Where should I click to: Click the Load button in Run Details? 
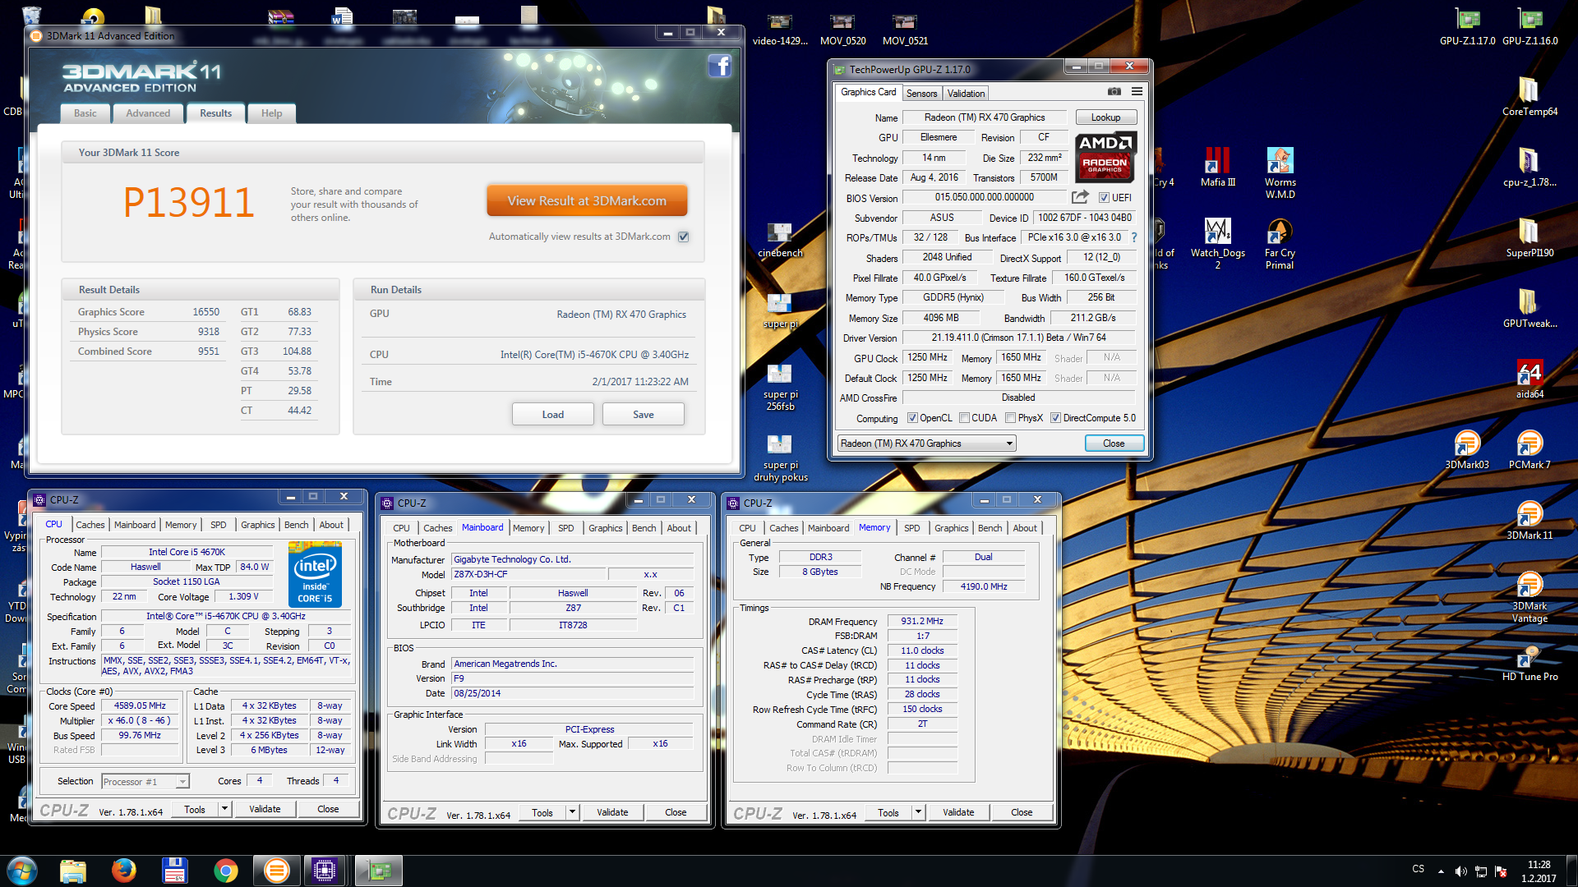552,415
